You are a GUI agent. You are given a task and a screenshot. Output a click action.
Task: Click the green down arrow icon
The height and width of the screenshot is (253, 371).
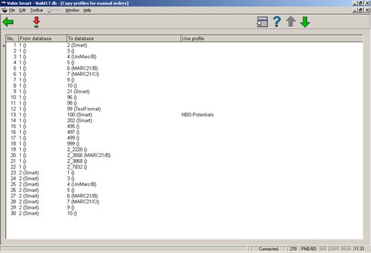click(x=305, y=22)
